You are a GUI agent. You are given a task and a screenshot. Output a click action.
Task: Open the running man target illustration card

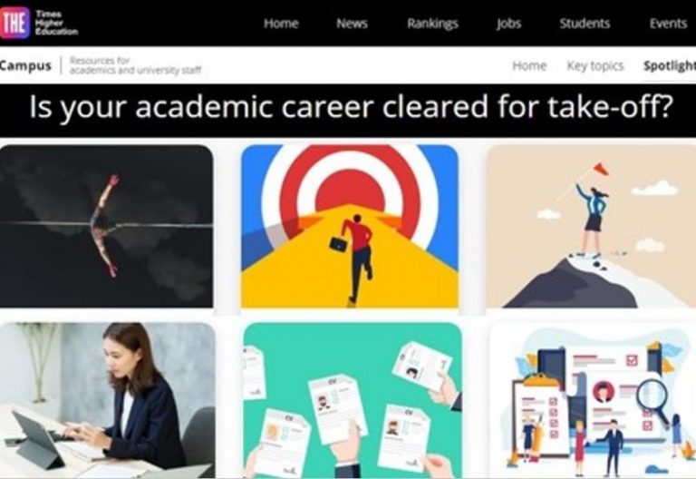[x=350, y=226]
